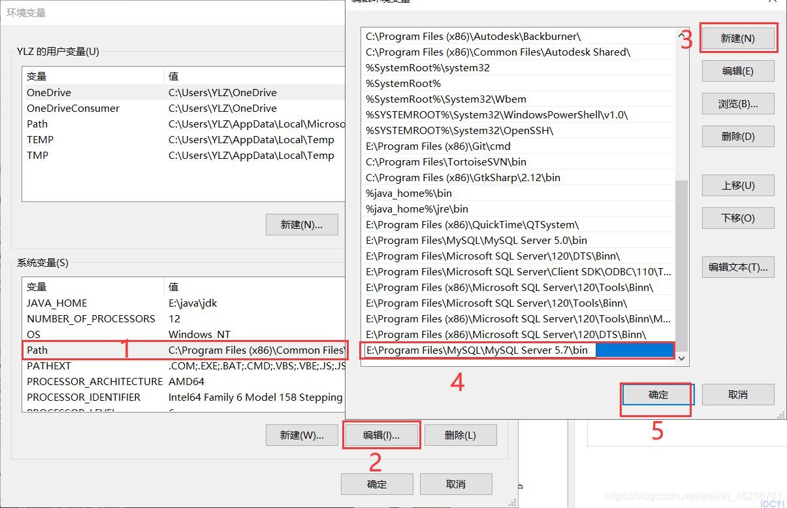
Task: Select the OS system variable row
Action: click(184, 335)
